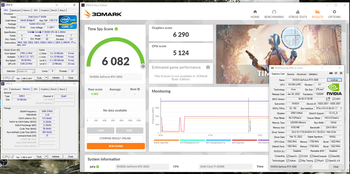Open About tab in upper CPU-Z

tap(63, 10)
